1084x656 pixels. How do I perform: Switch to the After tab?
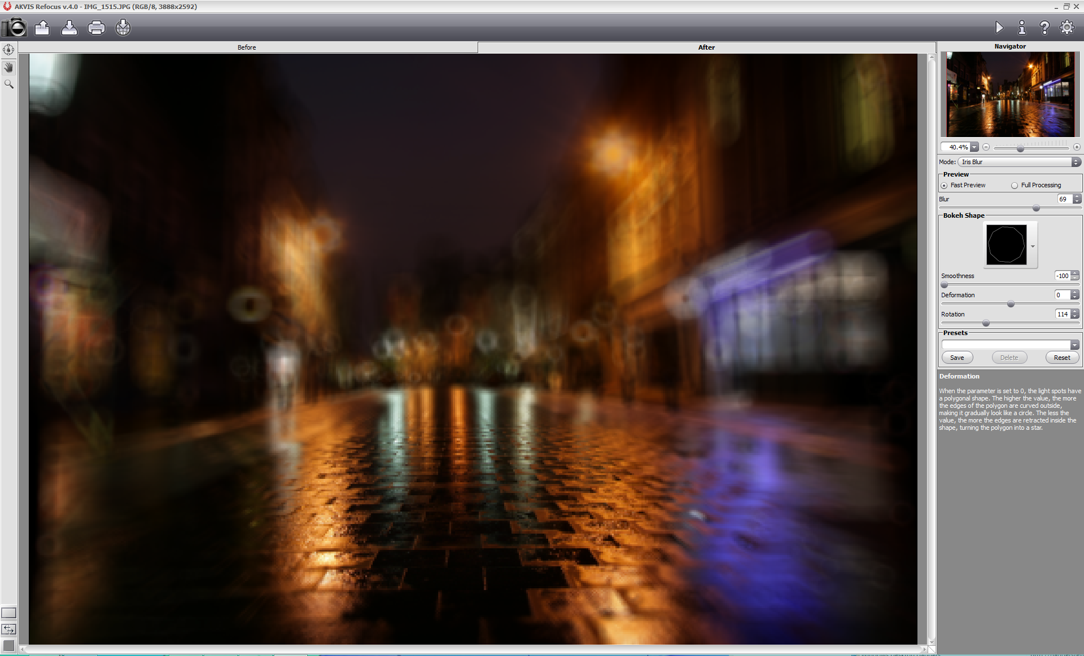[706, 47]
